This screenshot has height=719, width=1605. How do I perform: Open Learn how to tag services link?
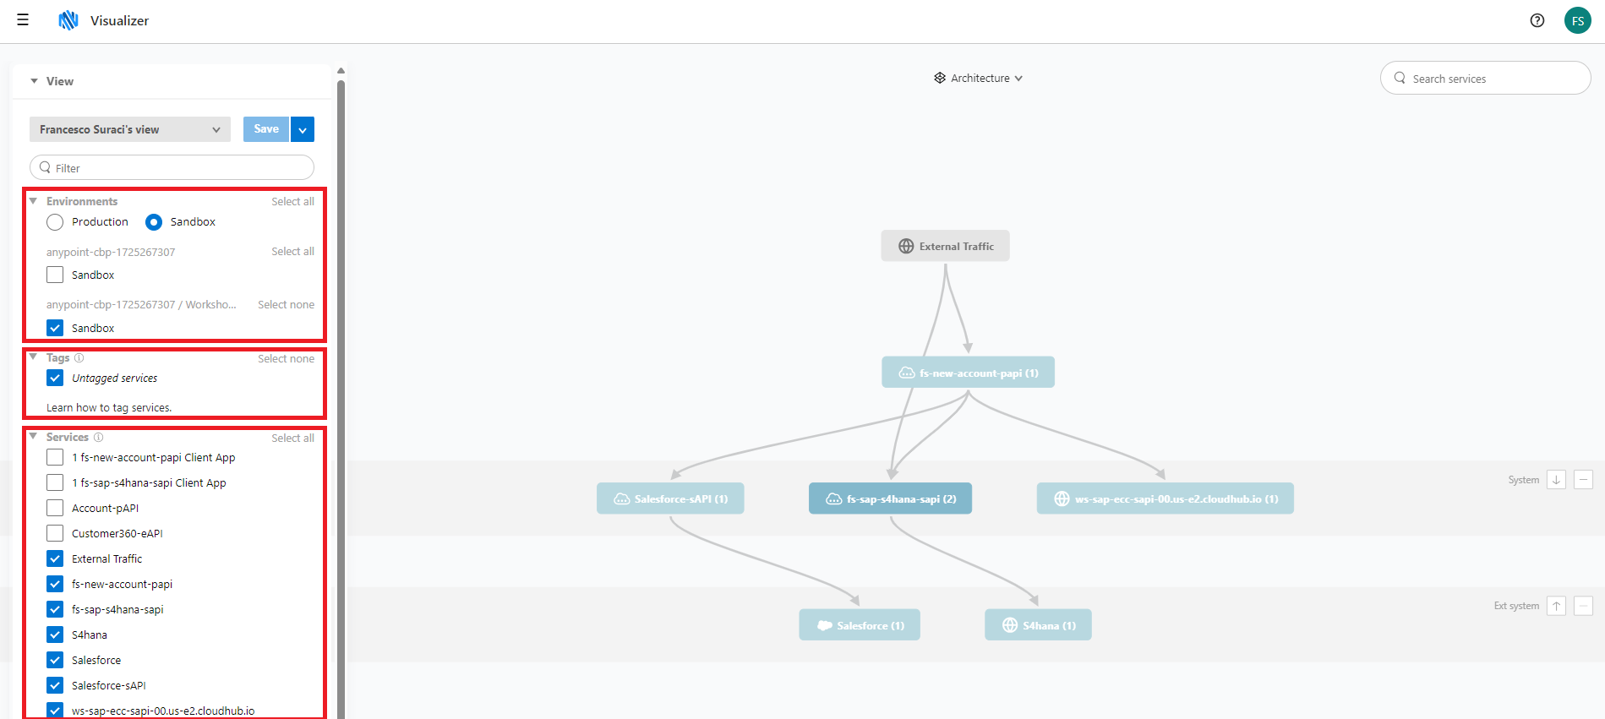point(109,407)
